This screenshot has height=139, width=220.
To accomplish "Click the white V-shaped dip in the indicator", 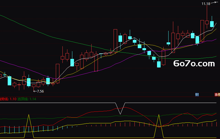I will click(120, 109).
